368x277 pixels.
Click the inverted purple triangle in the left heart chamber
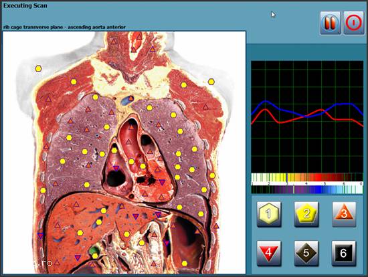pos(116,169)
